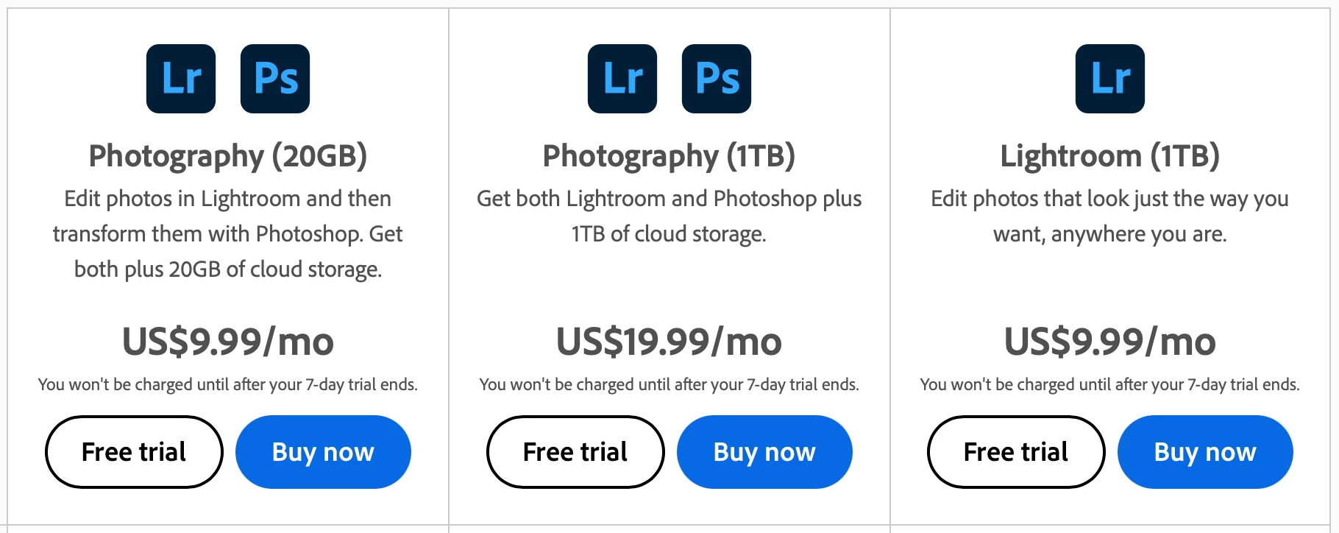Viewport: 1339px width, 533px height.
Task: Click the Photoshop icon in Photography (20GB) plan
Action: pyautogui.click(x=275, y=79)
